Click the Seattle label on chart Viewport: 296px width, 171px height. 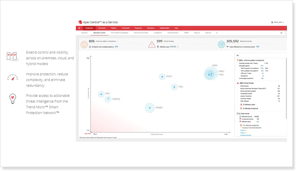click(x=215, y=65)
